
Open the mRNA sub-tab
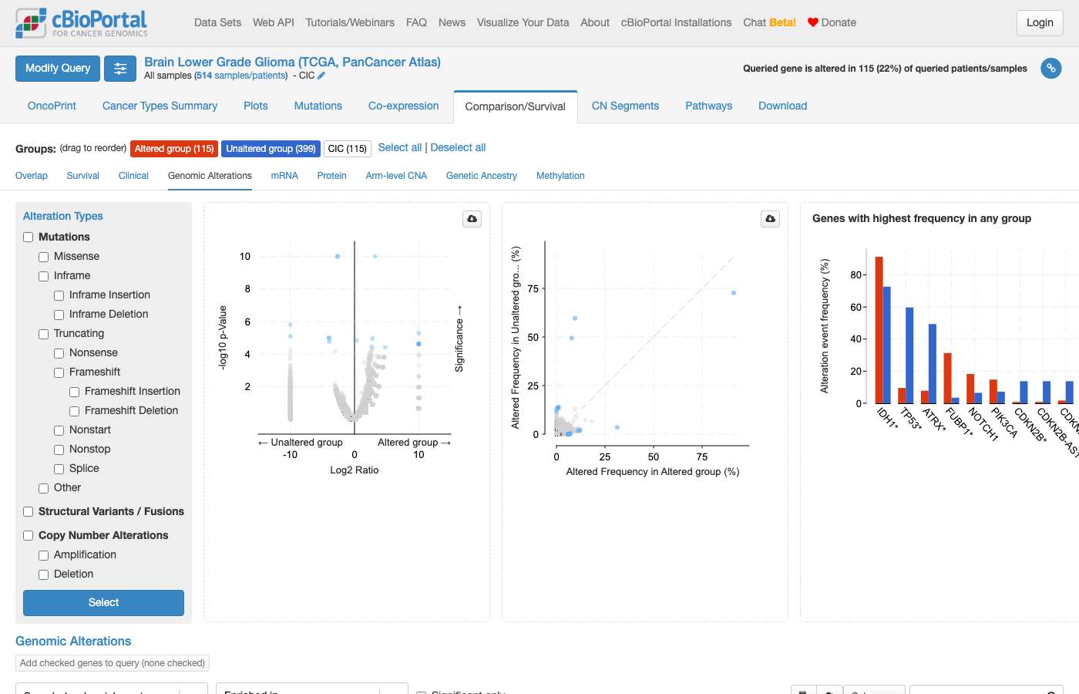pos(284,176)
